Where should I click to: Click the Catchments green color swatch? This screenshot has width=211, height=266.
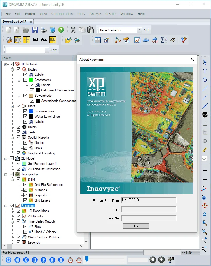pos(31,80)
